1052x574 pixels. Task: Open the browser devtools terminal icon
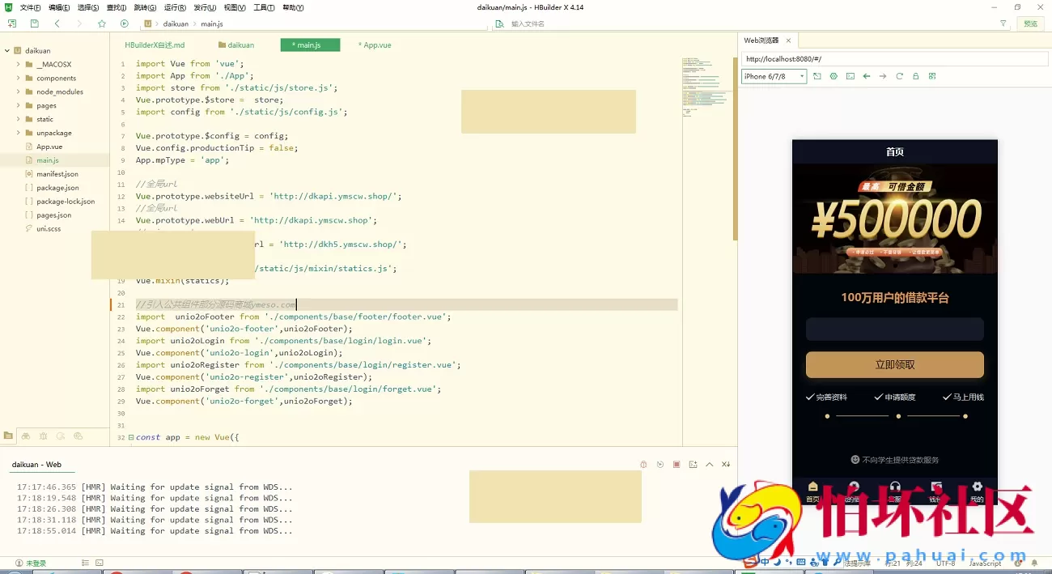coord(850,76)
